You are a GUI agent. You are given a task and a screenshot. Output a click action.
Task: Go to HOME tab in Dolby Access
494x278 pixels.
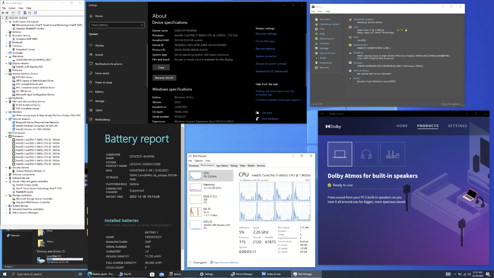tap(402, 126)
